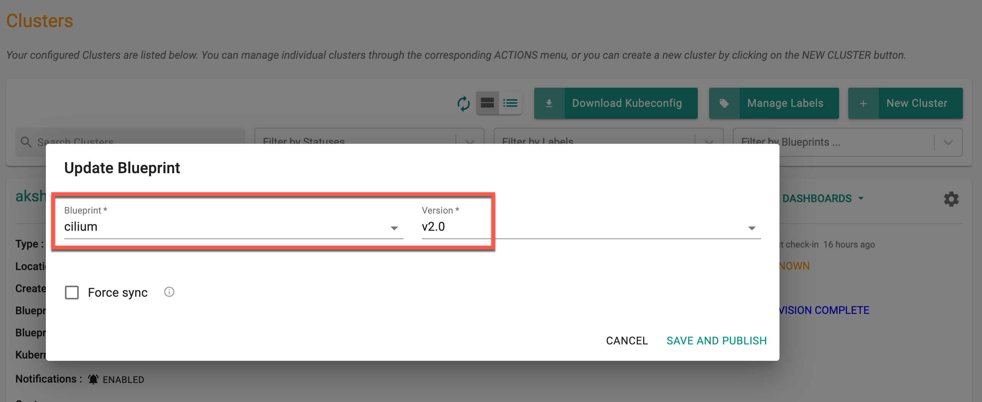Open cluster settings gear icon

951,199
